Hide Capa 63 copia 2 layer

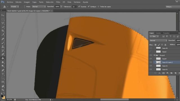[x=151, y=62]
